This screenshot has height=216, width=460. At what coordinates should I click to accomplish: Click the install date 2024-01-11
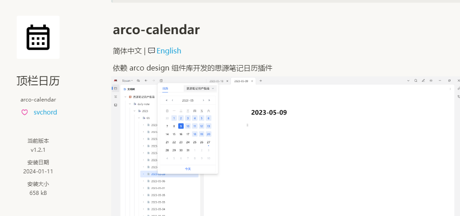click(x=38, y=172)
